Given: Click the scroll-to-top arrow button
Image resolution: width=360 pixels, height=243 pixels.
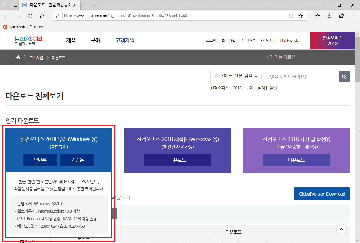Looking at the screenshot, I should click(341, 229).
